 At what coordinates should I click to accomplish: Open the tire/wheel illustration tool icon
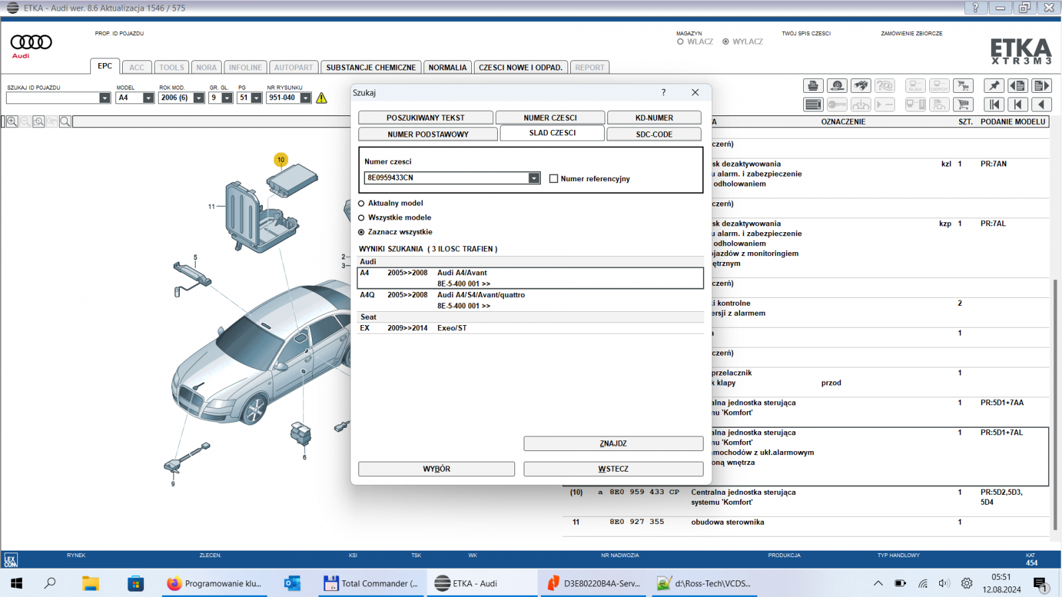(837, 86)
